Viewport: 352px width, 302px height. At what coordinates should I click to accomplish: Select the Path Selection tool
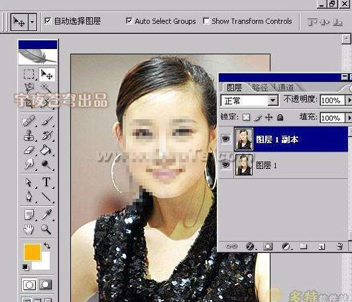tap(29, 182)
